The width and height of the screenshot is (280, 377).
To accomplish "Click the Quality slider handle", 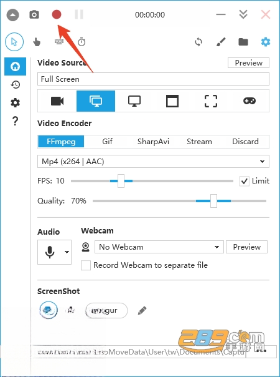I will (213, 201).
